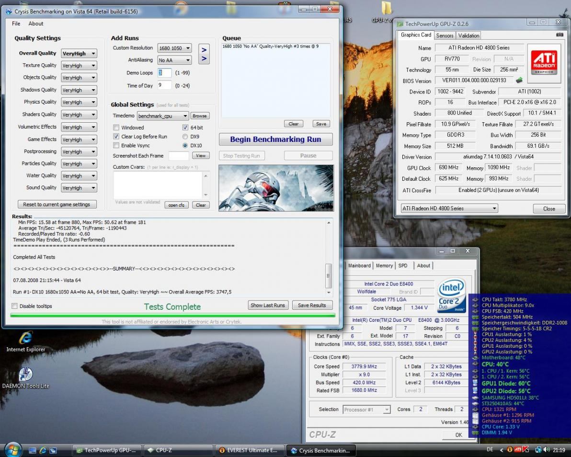The image size is (571, 457).
Task: Switch to Mainboard tab in CPU-Z
Action: (359, 266)
